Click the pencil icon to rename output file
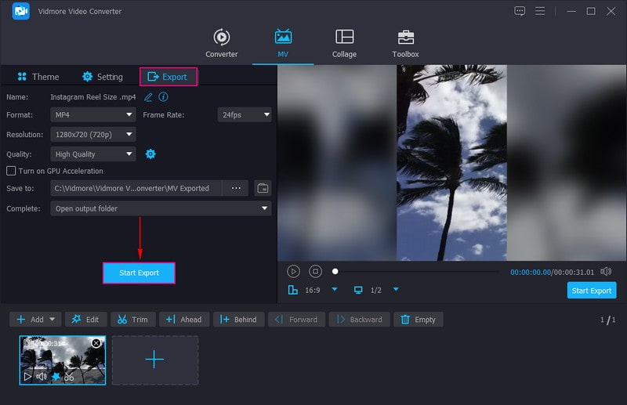Viewport: 627px width, 405px height. [148, 97]
